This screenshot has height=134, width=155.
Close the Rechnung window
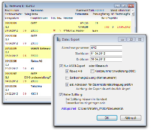coord(131,6)
